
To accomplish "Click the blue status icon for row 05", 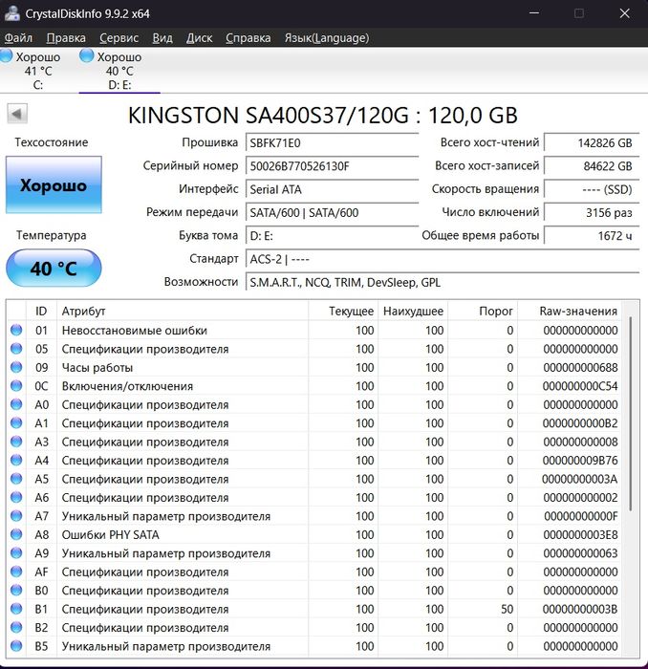I will pos(16,349).
